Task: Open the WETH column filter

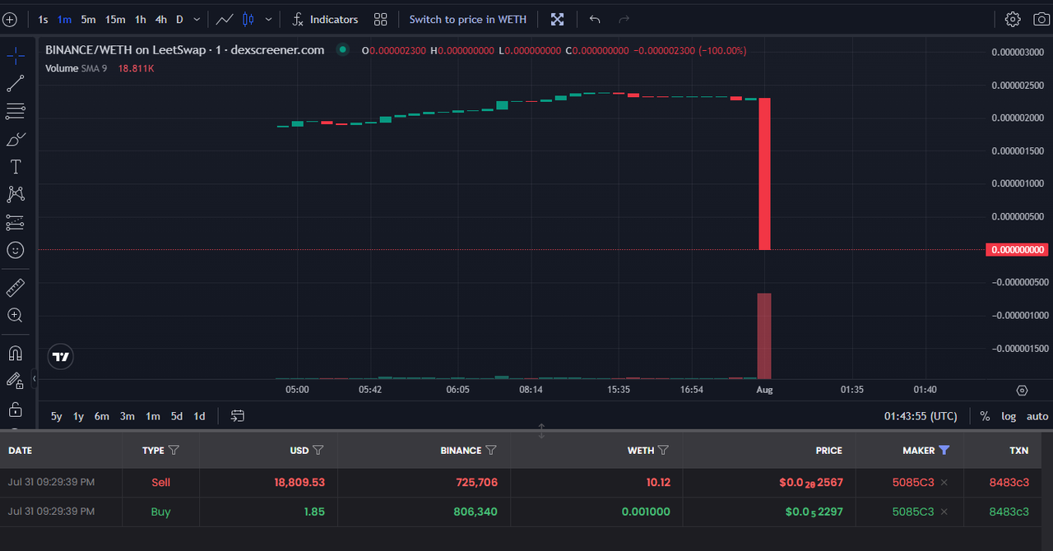Action: pyautogui.click(x=663, y=450)
